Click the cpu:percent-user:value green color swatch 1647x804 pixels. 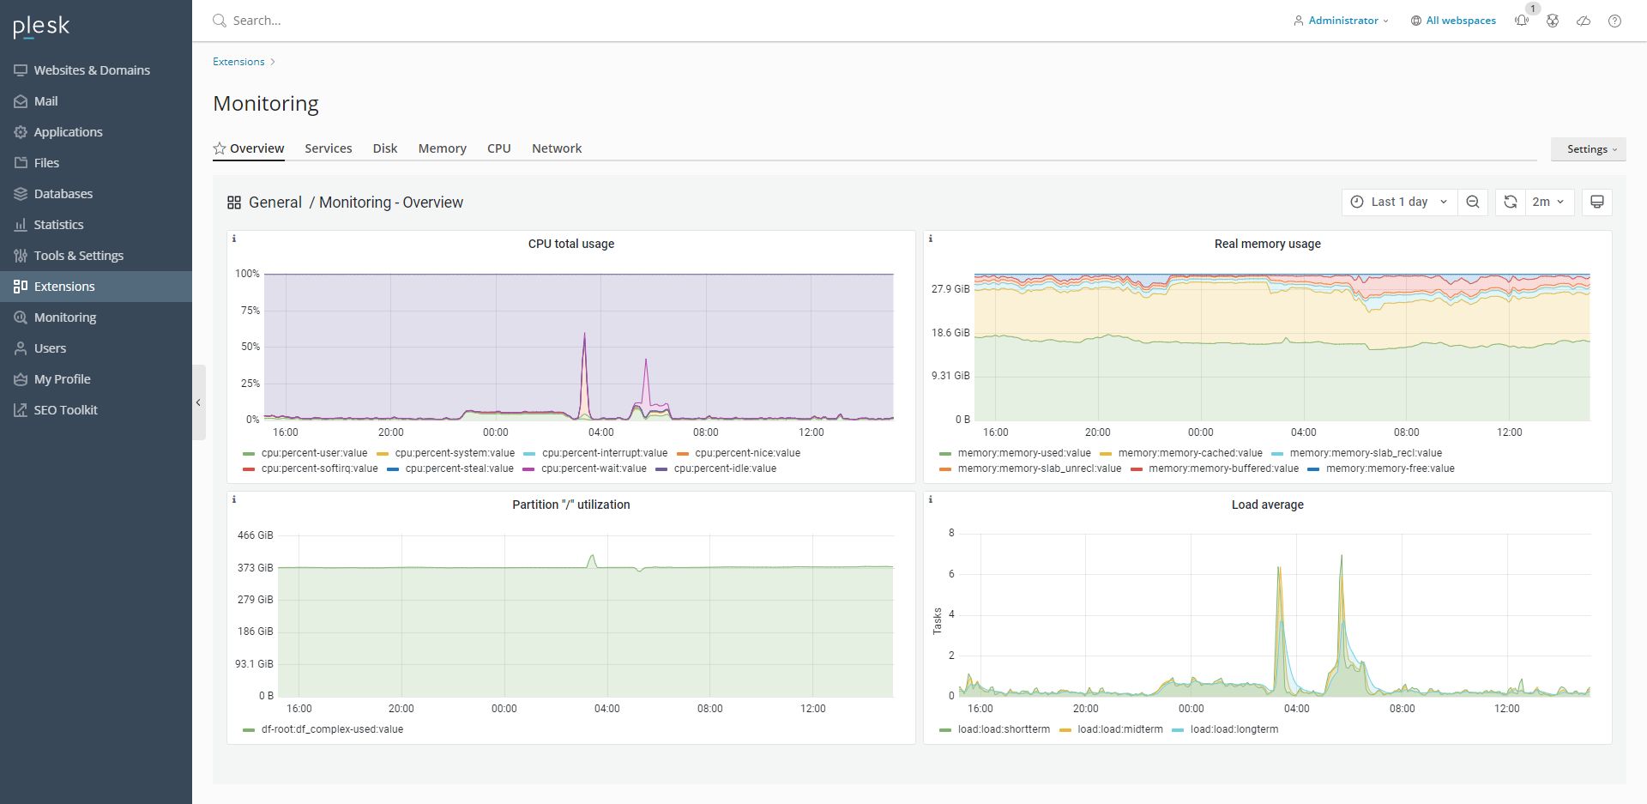[x=249, y=453]
